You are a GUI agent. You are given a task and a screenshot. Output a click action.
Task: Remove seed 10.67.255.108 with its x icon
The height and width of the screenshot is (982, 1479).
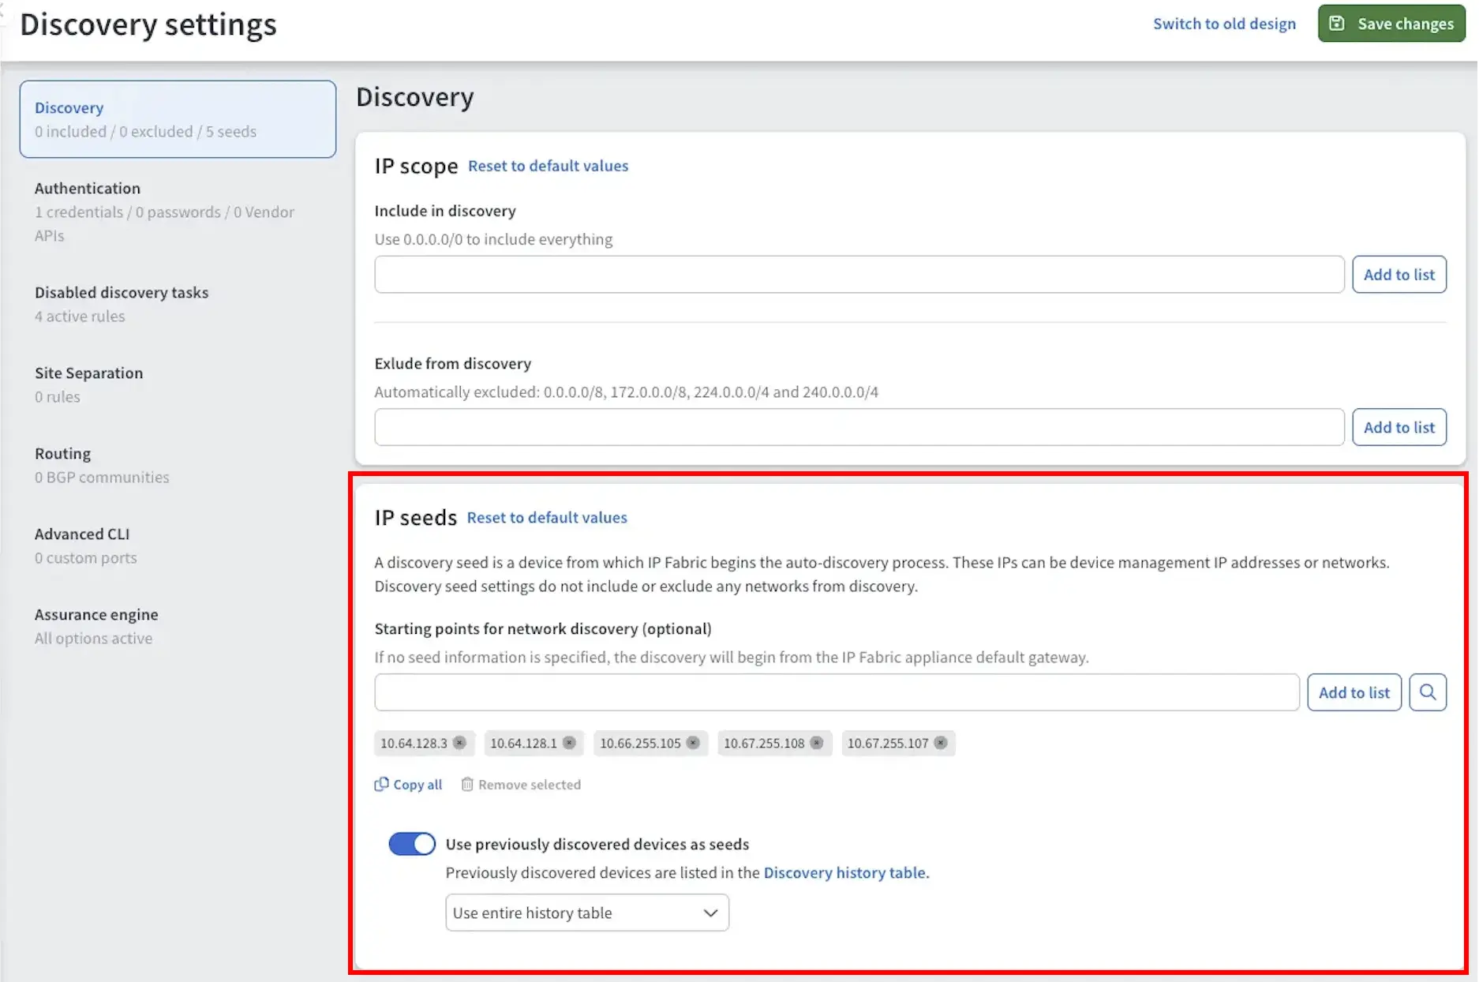pos(817,743)
